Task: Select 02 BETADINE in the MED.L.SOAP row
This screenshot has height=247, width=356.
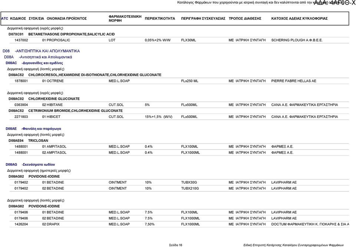Action: click(x=53, y=218)
